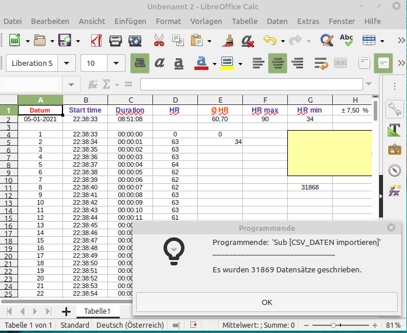Click the formula equals sign icon
407x333 pixels.
pos(128,84)
